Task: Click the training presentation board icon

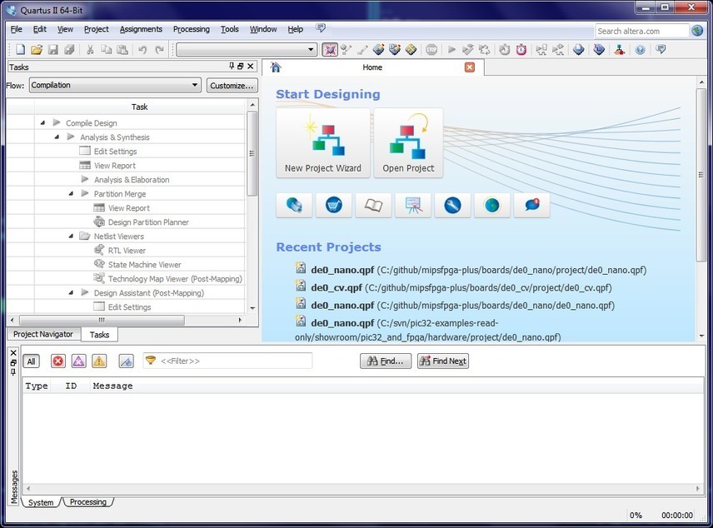Action: tap(413, 205)
